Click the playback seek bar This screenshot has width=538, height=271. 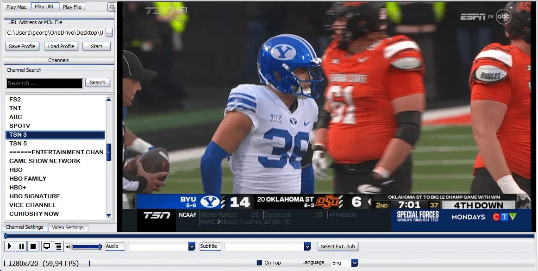pos(269,236)
